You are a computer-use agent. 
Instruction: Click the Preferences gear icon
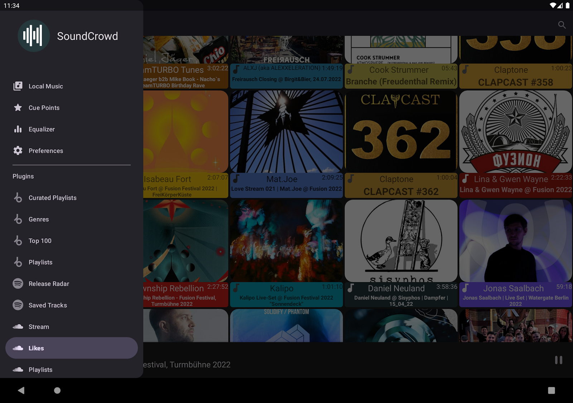coord(18,150)
